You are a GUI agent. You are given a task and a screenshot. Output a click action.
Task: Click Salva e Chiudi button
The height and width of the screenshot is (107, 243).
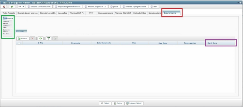pyautogui.click(x=134, y=103)
